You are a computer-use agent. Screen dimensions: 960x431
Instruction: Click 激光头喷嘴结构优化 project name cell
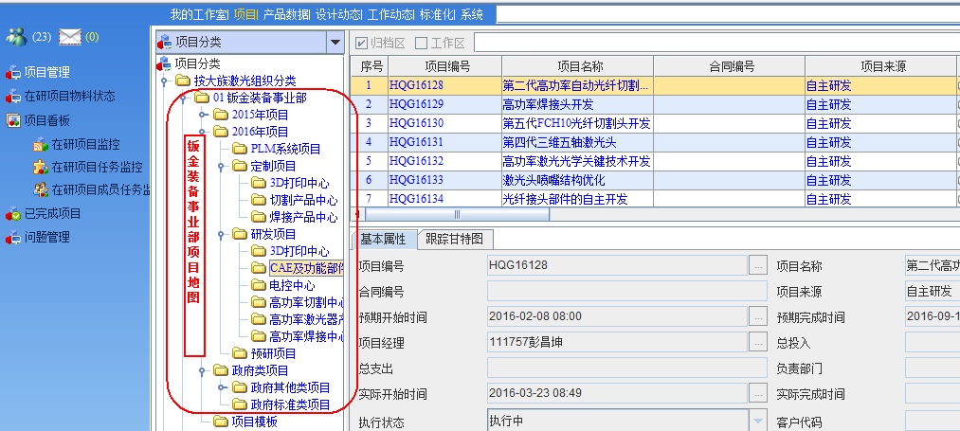pos(577,181)
